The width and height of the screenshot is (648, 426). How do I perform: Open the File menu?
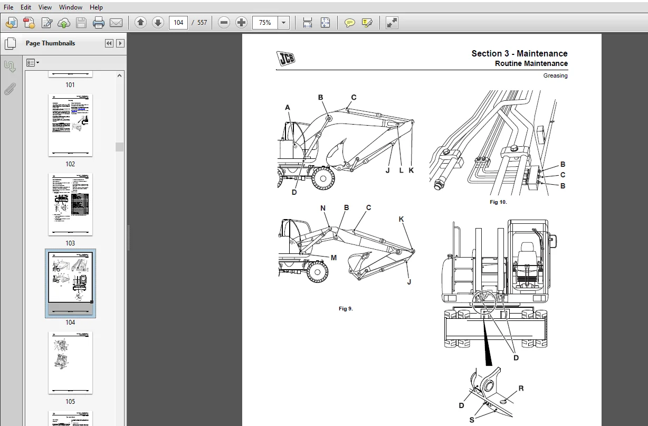[8, 7]
